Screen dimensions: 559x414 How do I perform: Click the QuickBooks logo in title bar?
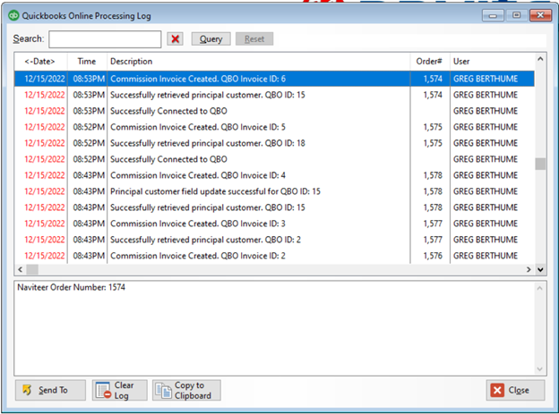click(13, 16)
